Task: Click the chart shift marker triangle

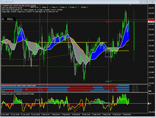Action: 130,5
